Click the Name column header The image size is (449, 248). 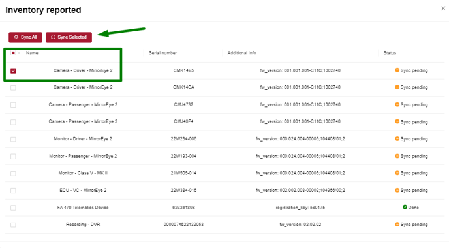click(x=32, y=53)
